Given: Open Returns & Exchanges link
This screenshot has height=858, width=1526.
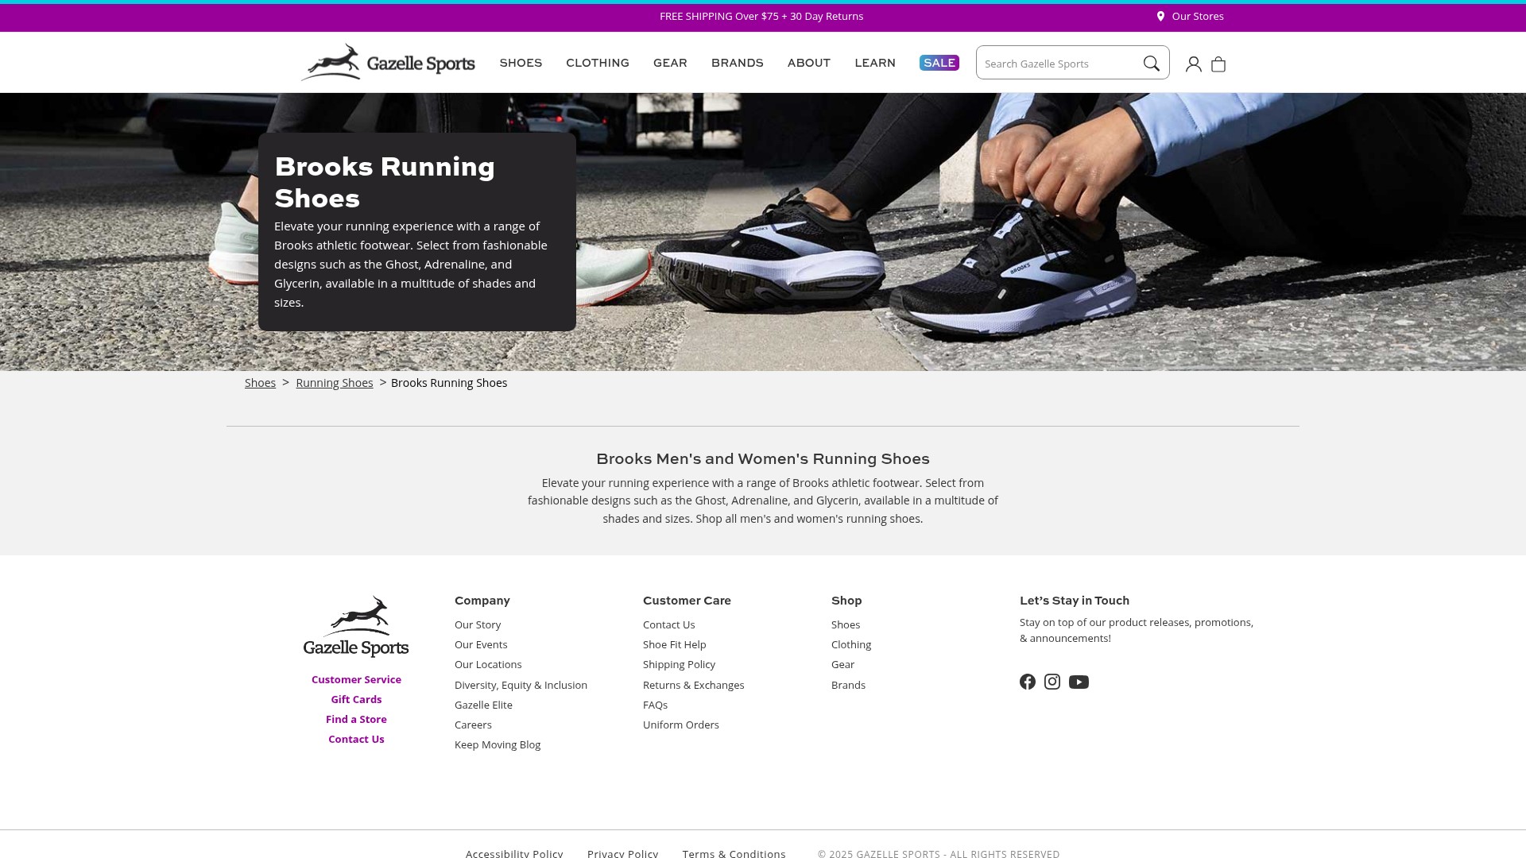Looking at the screenshot, I should pos(693,685).
